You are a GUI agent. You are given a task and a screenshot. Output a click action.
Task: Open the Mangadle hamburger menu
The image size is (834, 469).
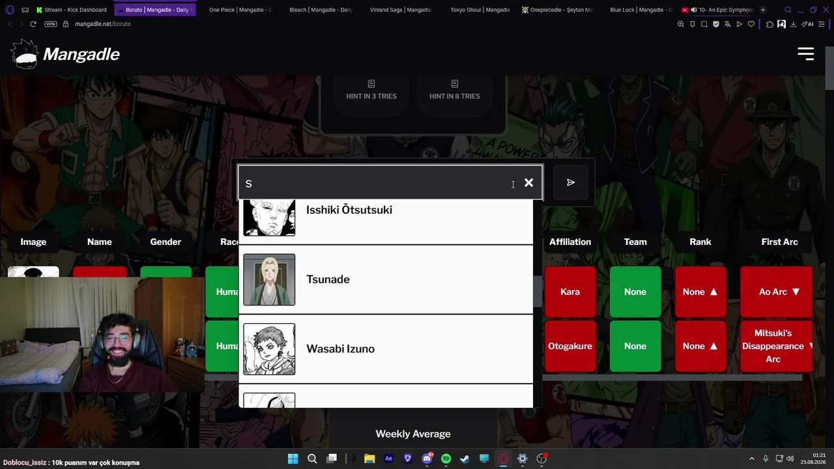tap(806, 54)
